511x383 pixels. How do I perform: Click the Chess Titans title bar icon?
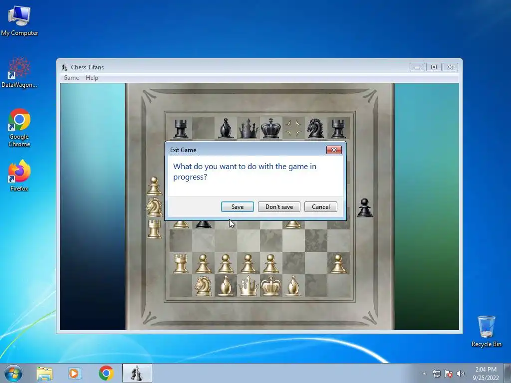click(64, 67)
